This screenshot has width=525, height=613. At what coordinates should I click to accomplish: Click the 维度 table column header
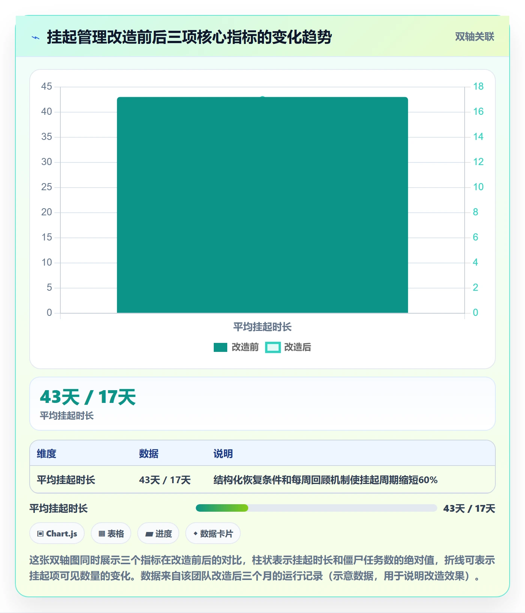(46, 454)
